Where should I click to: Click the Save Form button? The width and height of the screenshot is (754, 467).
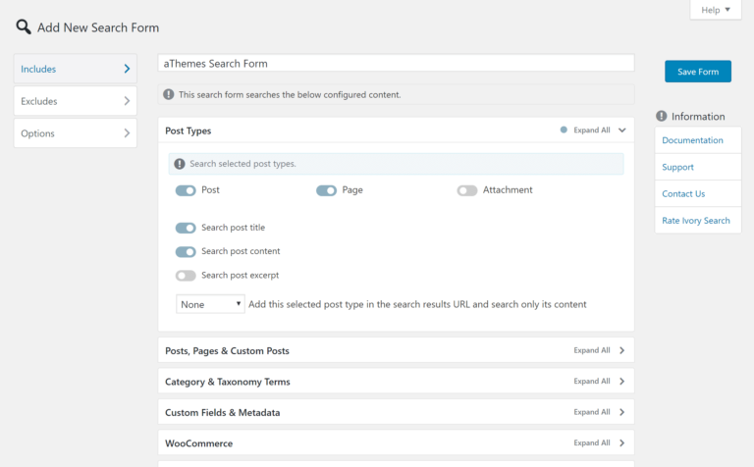(698, 72)
